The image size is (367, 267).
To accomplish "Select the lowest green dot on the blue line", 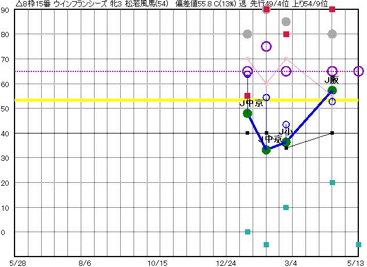I will click(x=267, y=150).
